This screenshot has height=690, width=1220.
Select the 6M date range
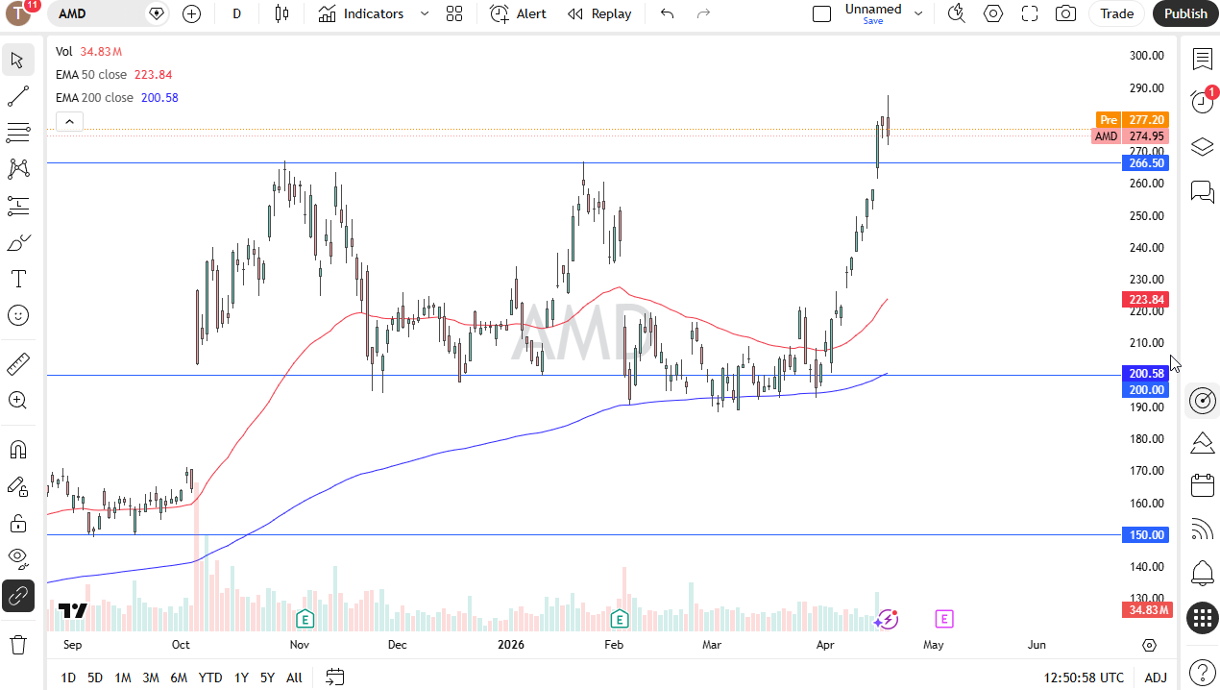[179, 678]
